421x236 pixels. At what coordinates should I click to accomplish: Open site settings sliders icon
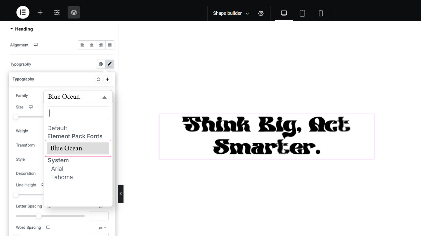tap(57, 12)
